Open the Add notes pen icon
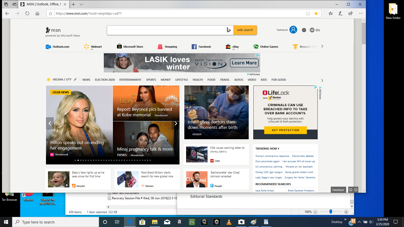The image size is (404, 227). [x=341, y=14]
